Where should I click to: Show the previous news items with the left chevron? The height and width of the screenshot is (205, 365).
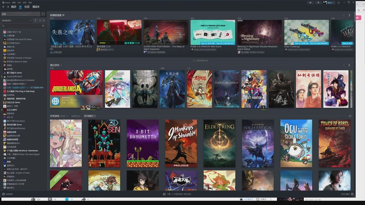tap(344, 15)
